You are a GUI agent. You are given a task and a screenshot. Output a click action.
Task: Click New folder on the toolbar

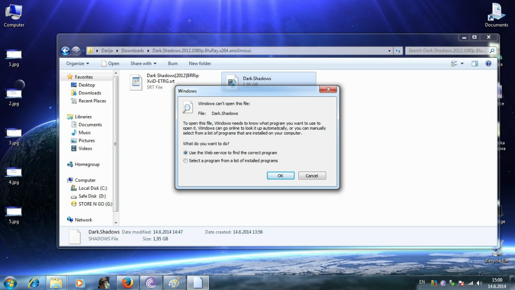coord(200,63)
